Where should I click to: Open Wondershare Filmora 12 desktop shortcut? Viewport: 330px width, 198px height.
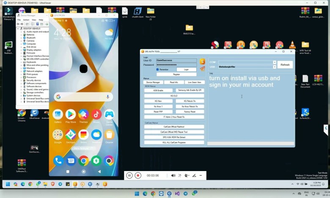(8, 13)
